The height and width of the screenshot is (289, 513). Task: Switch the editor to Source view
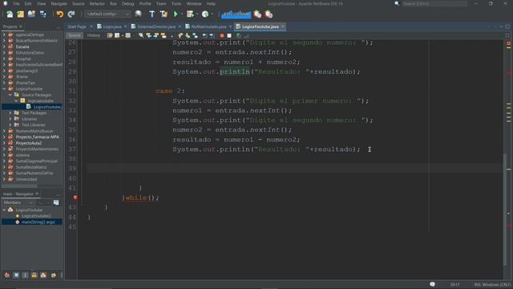pos(75,35)
